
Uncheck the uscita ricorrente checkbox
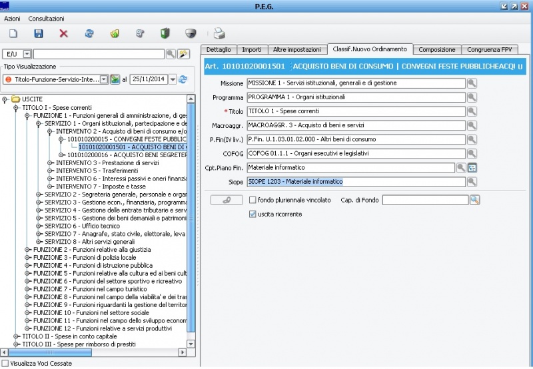[x=253, y=214]
